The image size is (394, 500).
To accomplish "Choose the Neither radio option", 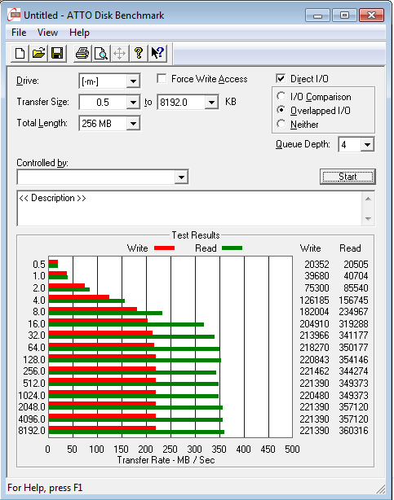I will pos(281,124).
